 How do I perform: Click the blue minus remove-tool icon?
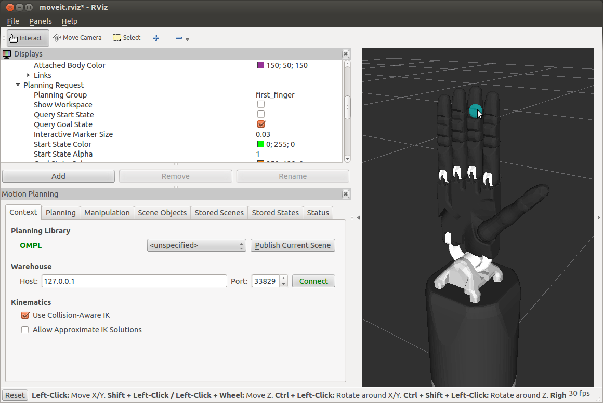click(178, 38)
